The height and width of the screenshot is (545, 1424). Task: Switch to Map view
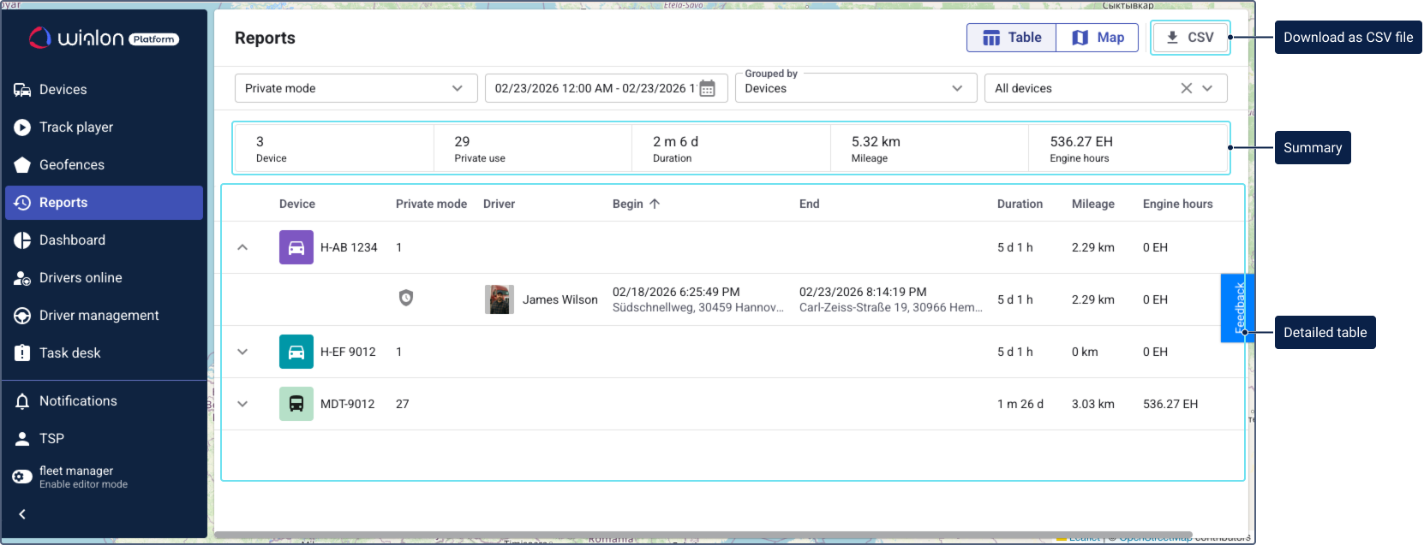[x=1098, y=38]
